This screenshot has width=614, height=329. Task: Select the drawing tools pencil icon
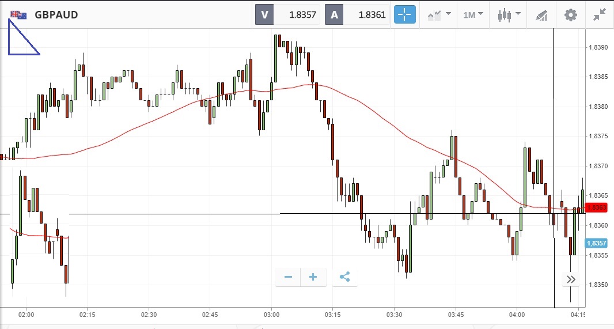(541, 14)
